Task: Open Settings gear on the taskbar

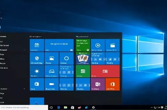Action: click(x=93, y=107)
